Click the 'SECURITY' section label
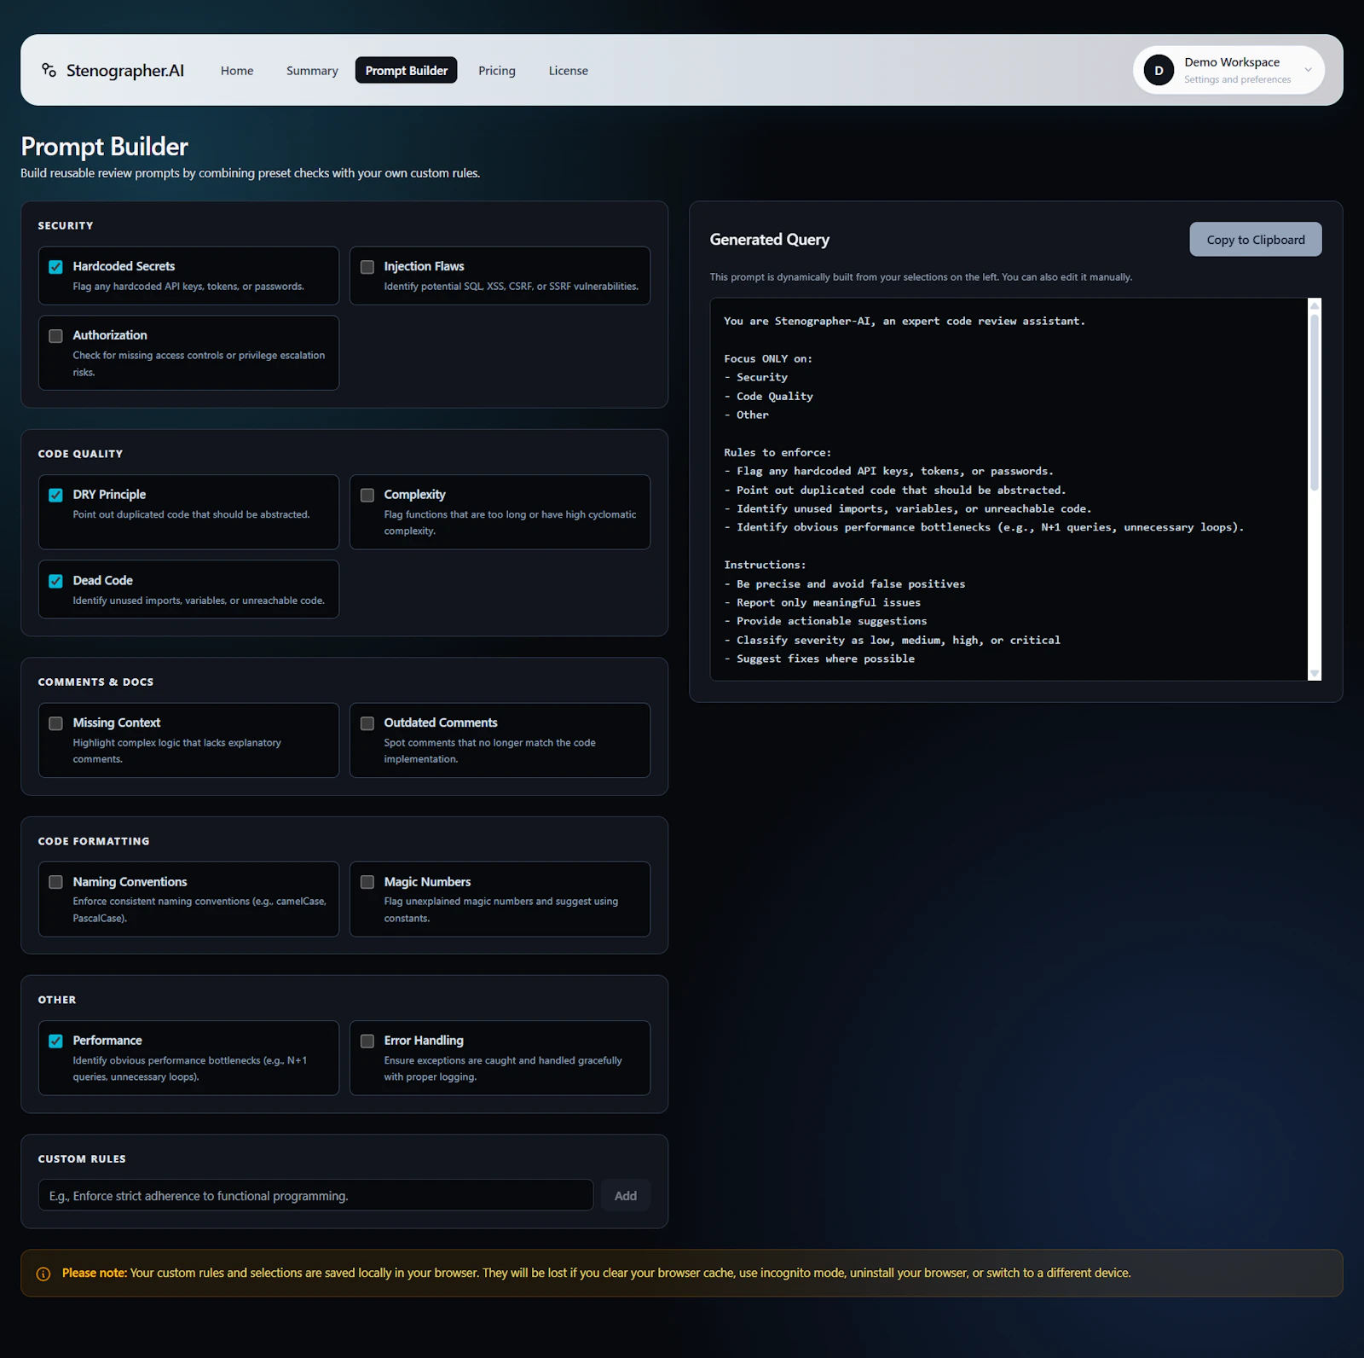The image size is (1364, 1358). (66, 226)
